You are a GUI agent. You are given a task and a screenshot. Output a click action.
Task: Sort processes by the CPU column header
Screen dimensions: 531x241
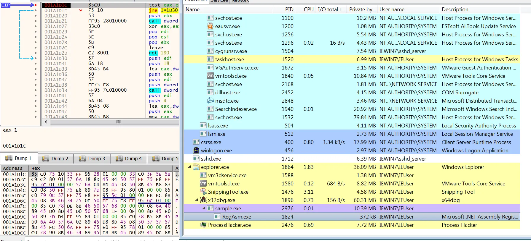[308, 9]
